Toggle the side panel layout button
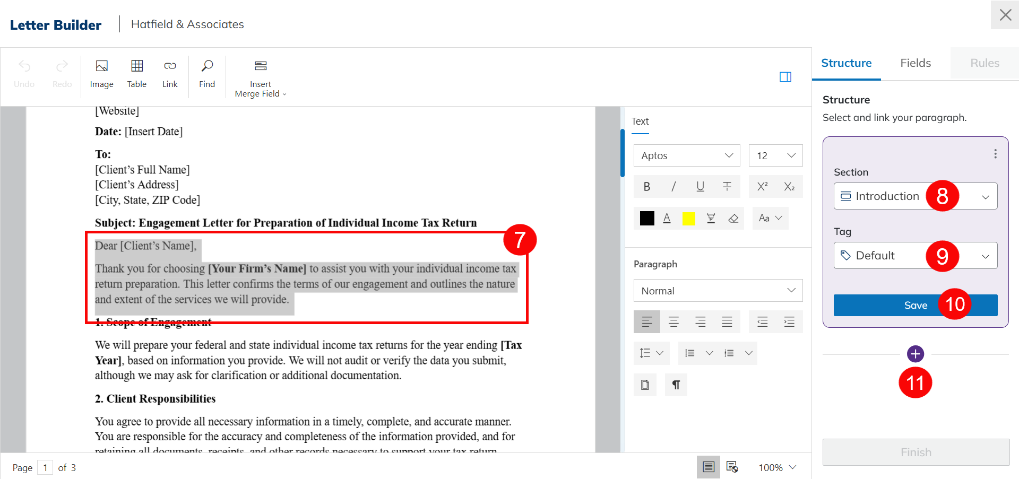 tap(785, 77)
